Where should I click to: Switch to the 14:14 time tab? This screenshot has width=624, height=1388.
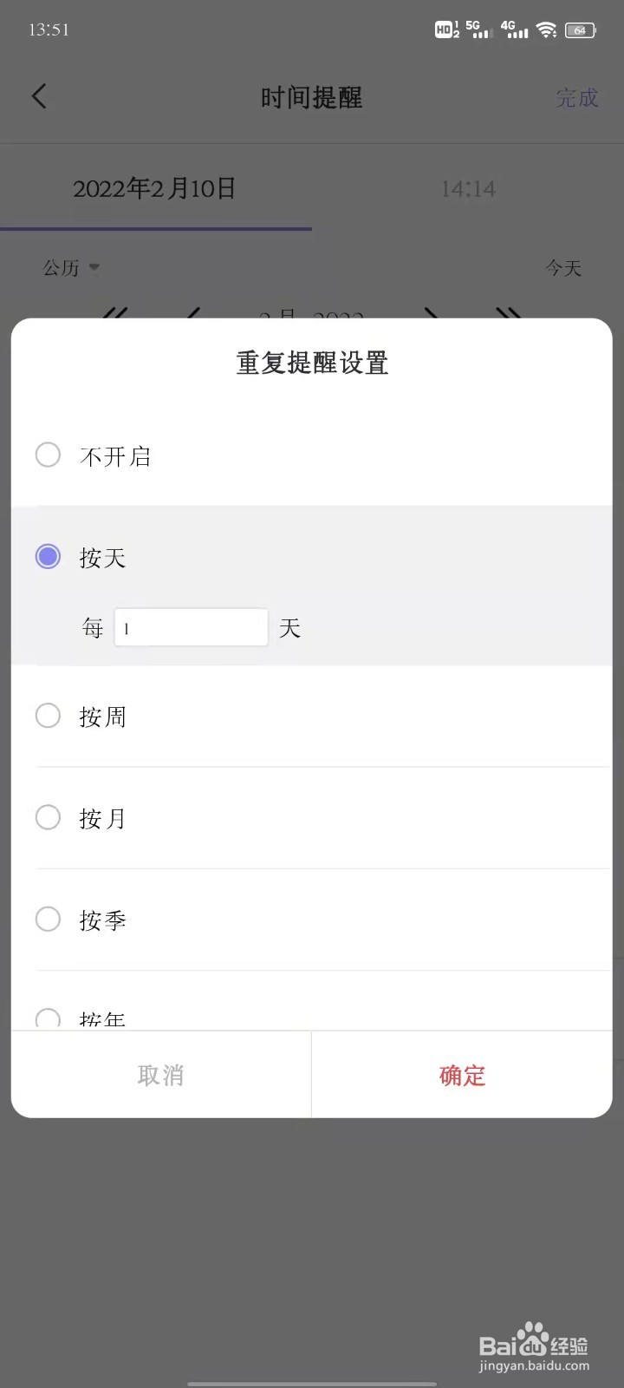468,189
